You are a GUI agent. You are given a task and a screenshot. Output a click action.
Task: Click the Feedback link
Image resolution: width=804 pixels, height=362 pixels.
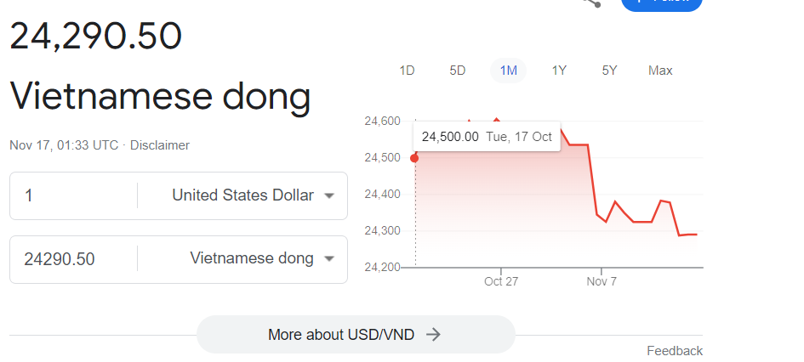(x=675, y=351)
